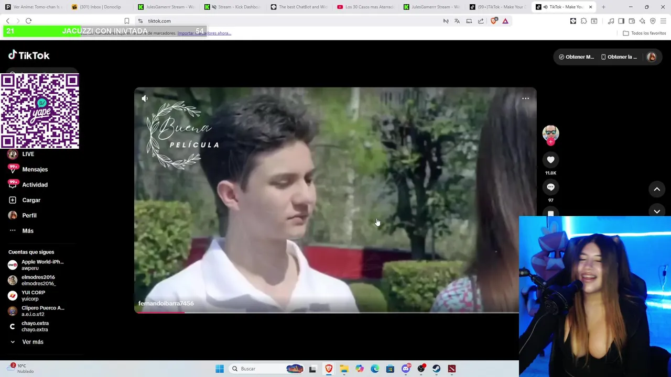Like the video with heart icon
The height and width of the screenshot is (377, 671).
click(550, 160)
